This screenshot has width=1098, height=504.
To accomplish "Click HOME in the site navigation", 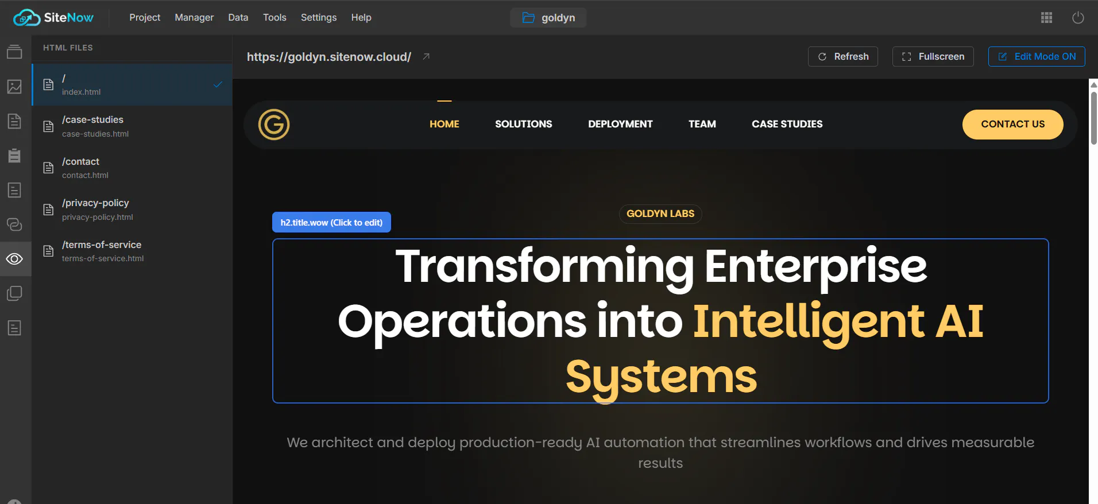I will pyautogui.click(x=444, y=124).
